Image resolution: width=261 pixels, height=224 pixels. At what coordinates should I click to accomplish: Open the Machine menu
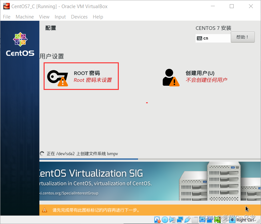25,17
